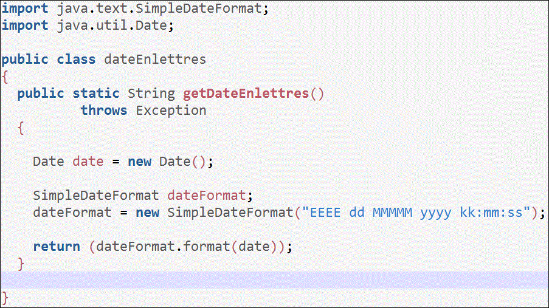Click the red 'dateFormat;' variable declaration
Image resolution: width=549 pixels, height=308 pixels.
pos(210,195)
